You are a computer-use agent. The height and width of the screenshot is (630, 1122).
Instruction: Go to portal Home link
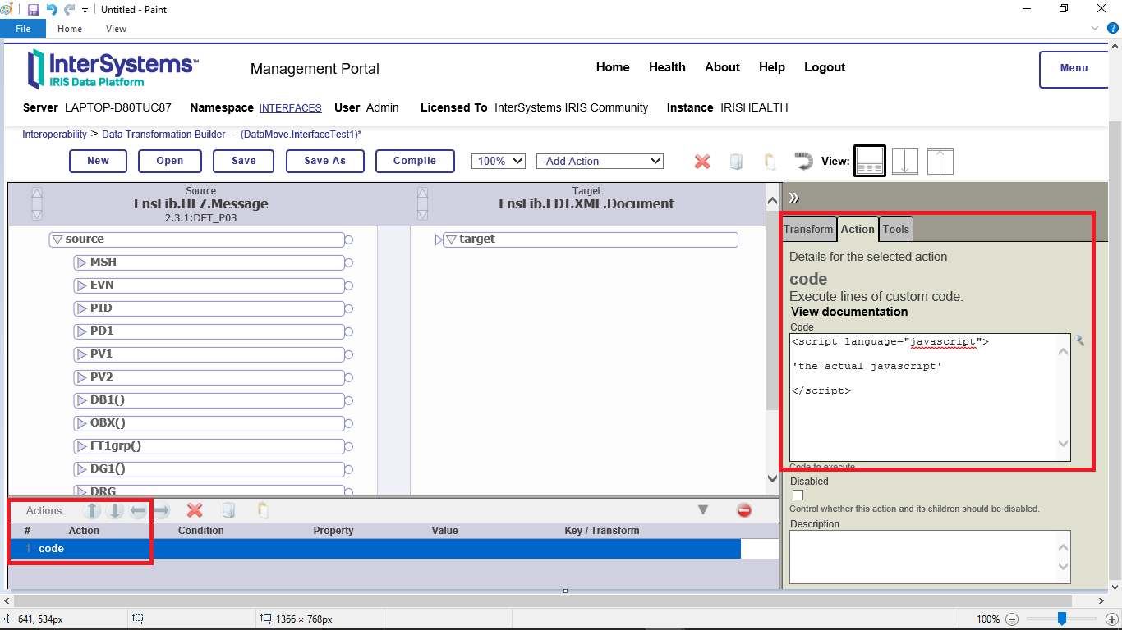tap(613, 67)
